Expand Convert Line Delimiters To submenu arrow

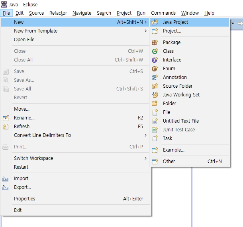click(x=145, y=135)
